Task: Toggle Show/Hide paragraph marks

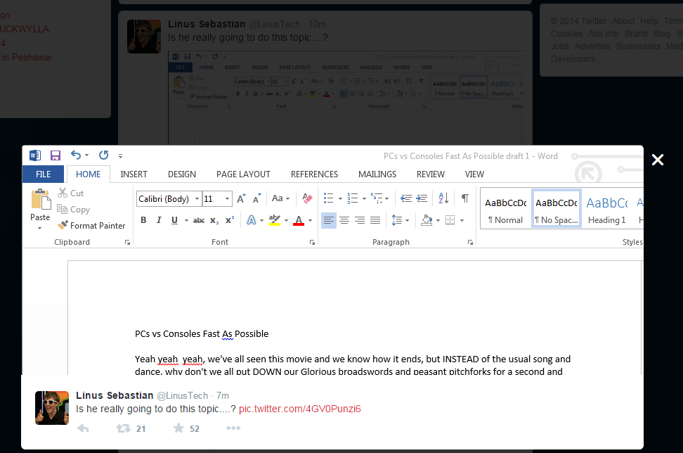Action: tap(465, 198)
